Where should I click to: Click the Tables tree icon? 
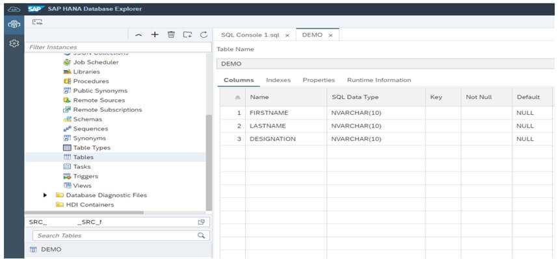(x=67, y=157)
